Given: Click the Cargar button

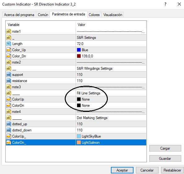Looking at the screenshot, I should (165, 148).
